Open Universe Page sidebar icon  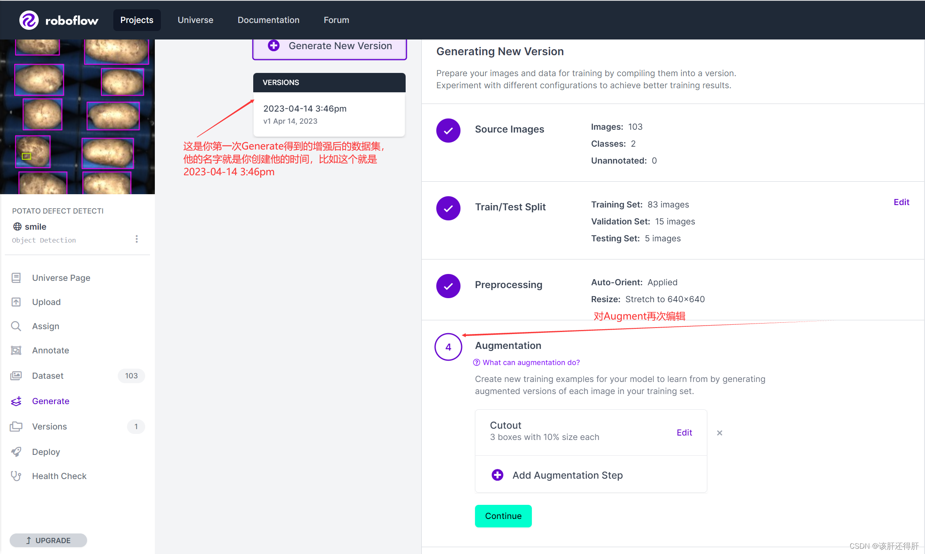[16, 278]
